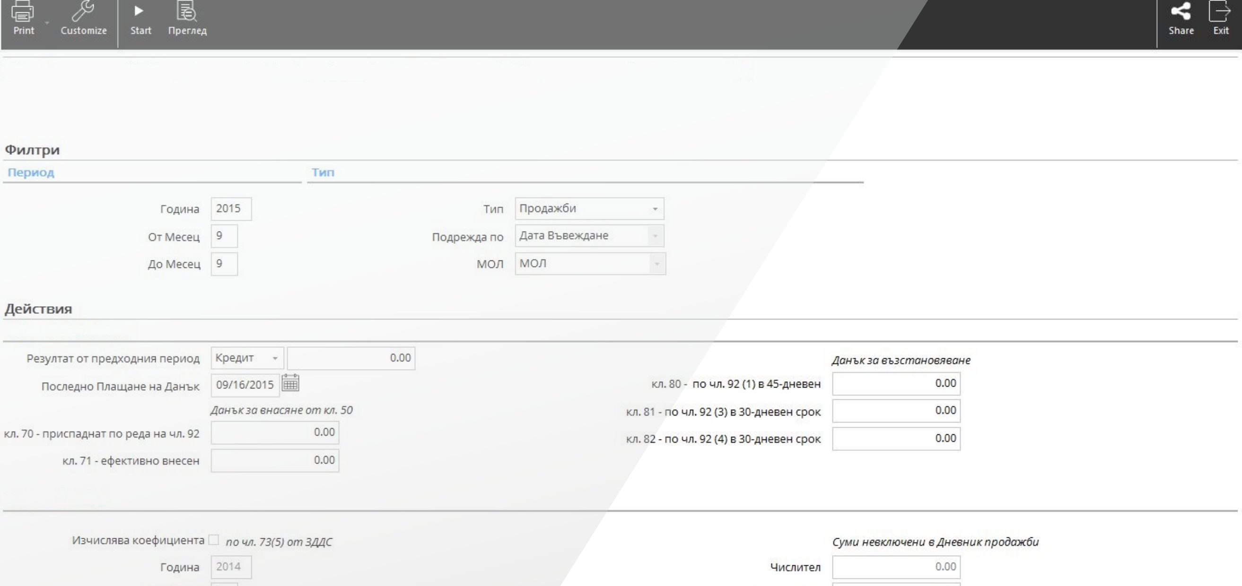Screen dimensions: 1242x586
Task: Select the Тип tab header
Action: tap(323, 172)
